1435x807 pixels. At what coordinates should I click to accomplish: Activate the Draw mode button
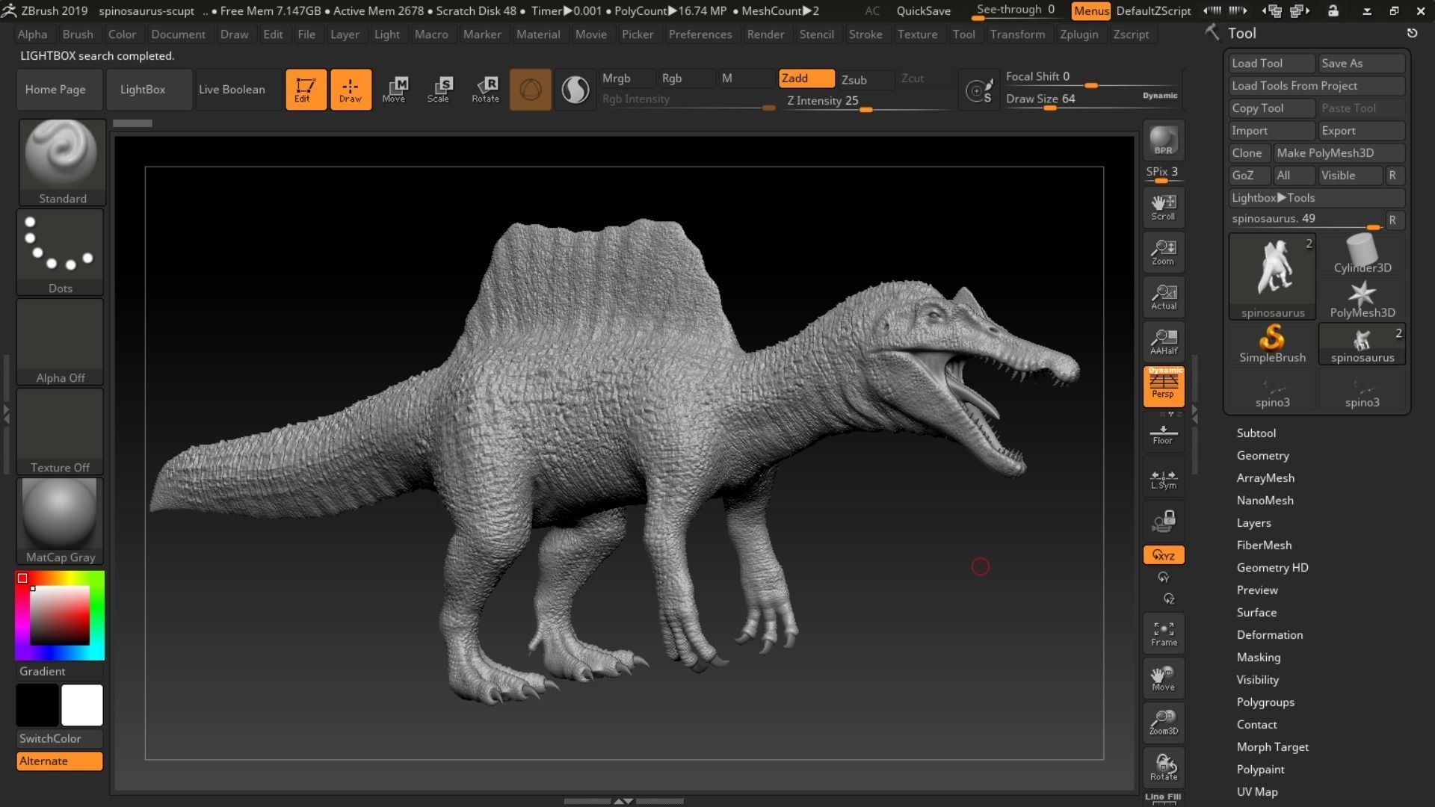coord(351,90)
